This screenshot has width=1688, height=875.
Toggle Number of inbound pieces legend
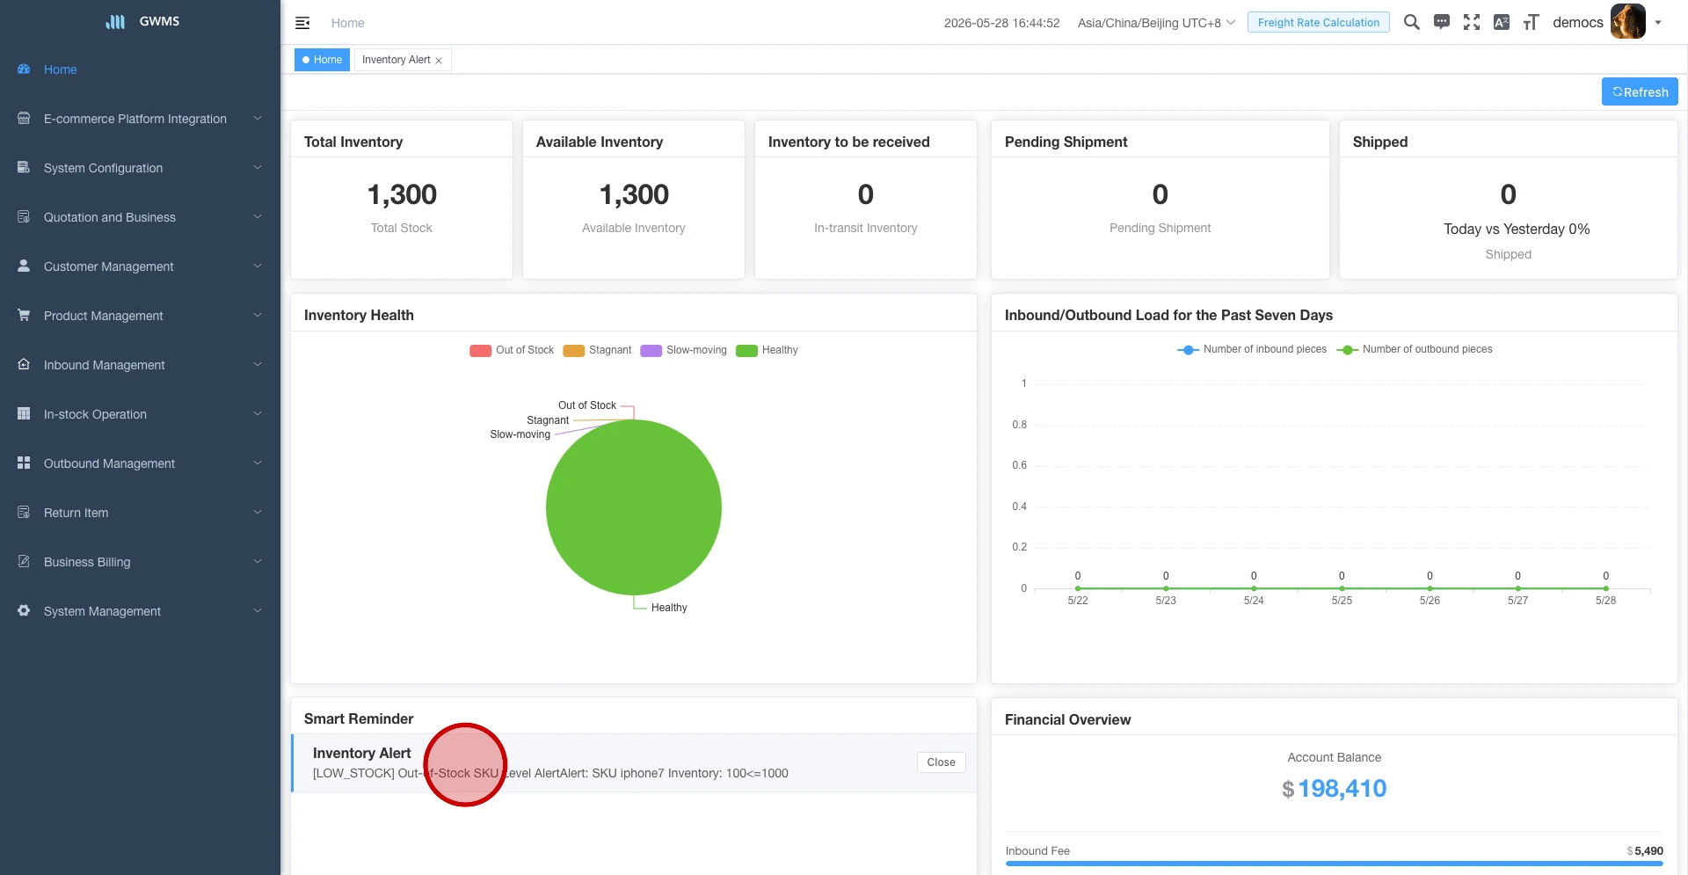[x=1252, y=349]
